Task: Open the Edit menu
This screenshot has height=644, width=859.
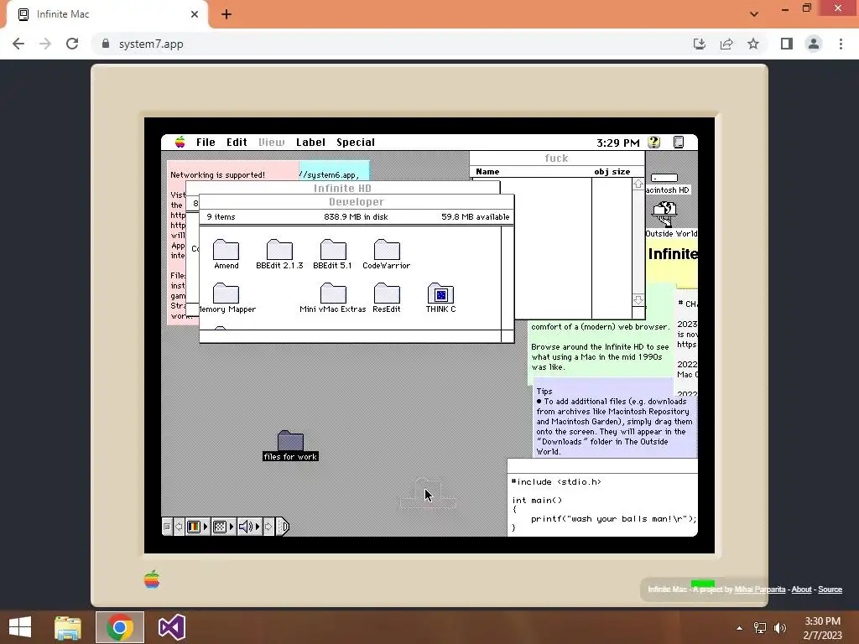Action: [237, 143]
